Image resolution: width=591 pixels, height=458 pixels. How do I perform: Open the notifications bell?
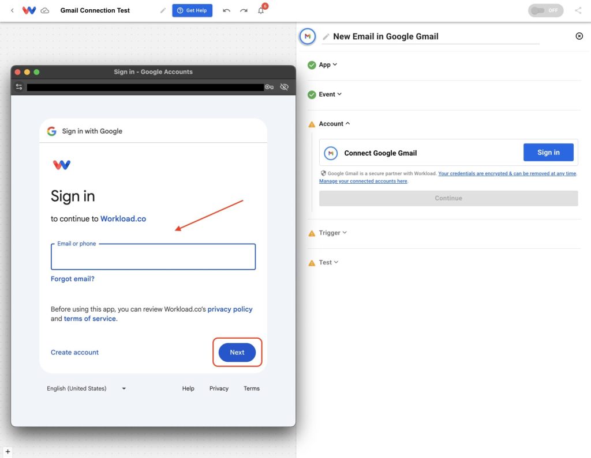pos(261,10)
